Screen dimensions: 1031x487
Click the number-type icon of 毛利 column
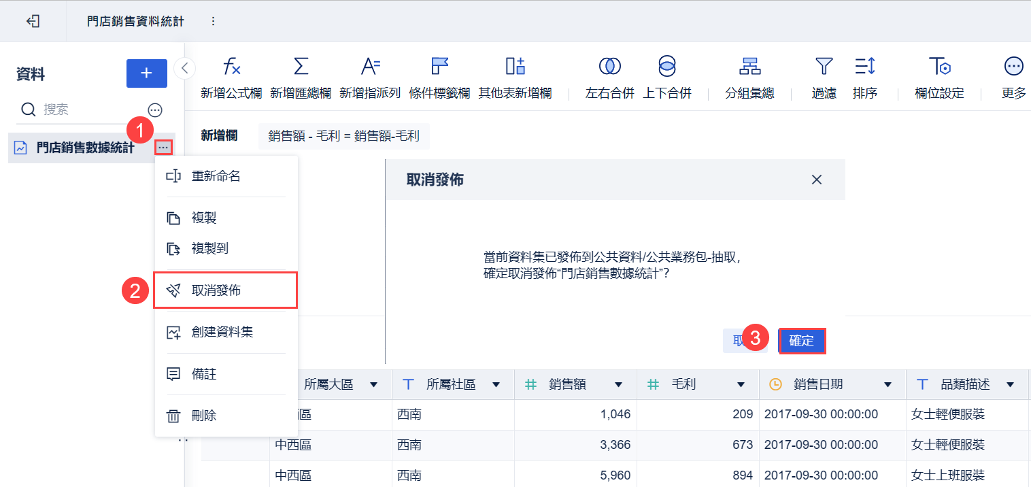point(653,384)
